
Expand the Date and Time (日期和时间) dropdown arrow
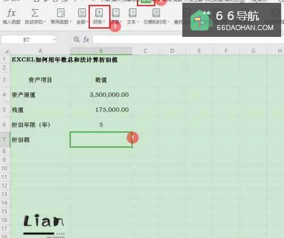pos(168,22)
